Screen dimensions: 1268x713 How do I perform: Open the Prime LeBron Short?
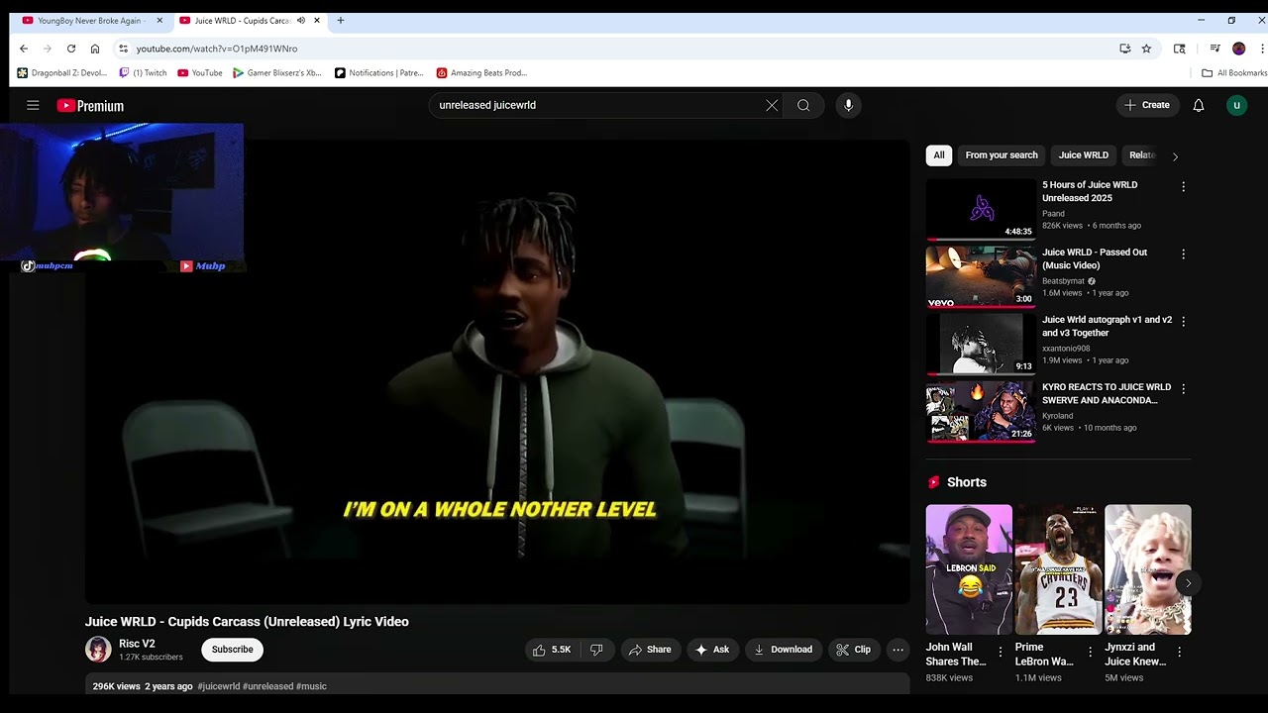1058,569
